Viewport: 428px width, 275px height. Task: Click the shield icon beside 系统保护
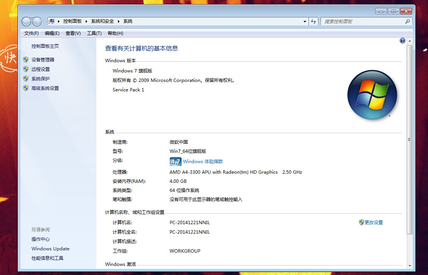point(26,79)
